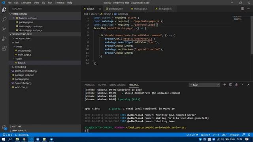Switch to the Output panel tab

pyautogui.click(x=102, y=85)
